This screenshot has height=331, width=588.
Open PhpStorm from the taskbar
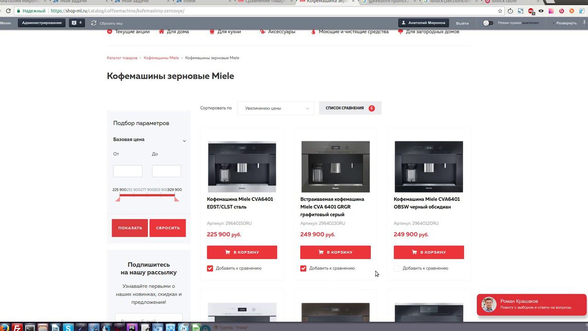[132, 327]
